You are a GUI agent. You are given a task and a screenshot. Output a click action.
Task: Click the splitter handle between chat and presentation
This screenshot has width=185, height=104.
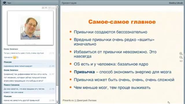click(59, 55)
